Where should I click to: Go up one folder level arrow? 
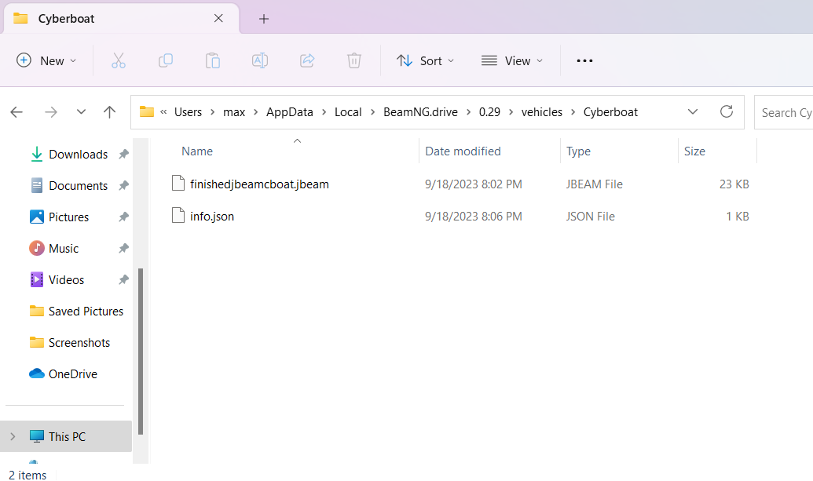tap(109, 112)
